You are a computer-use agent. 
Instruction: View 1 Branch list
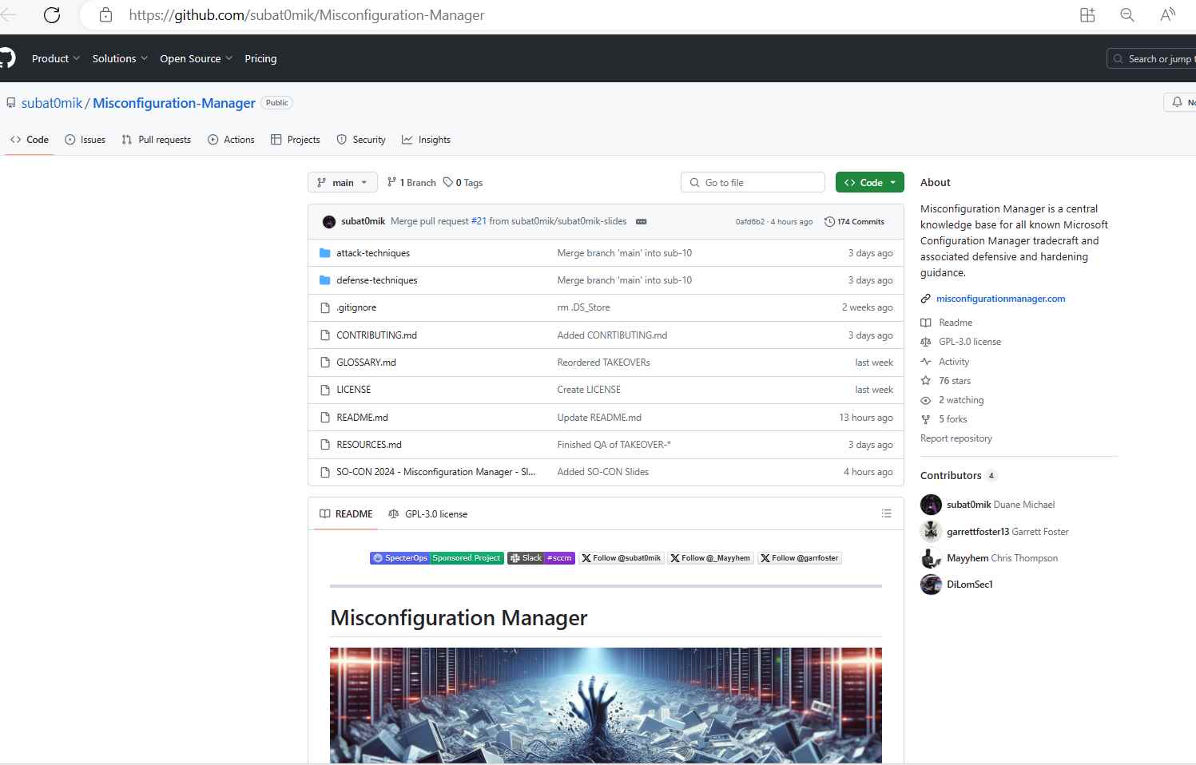[411, 182]
